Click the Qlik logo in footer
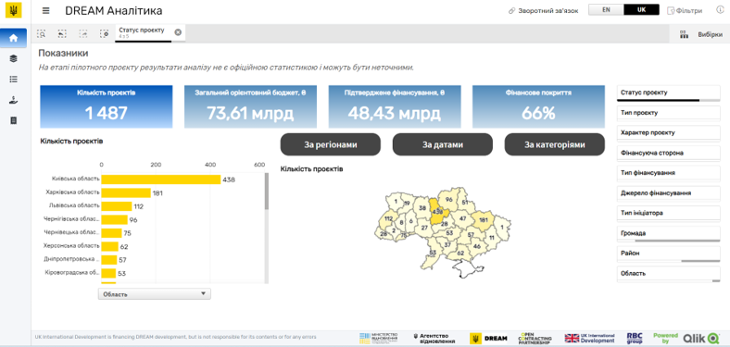This screenshot has height=347, width=730. (x=701, y=338)
